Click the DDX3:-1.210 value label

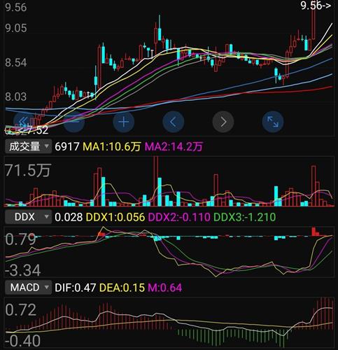tap(245, 217)
